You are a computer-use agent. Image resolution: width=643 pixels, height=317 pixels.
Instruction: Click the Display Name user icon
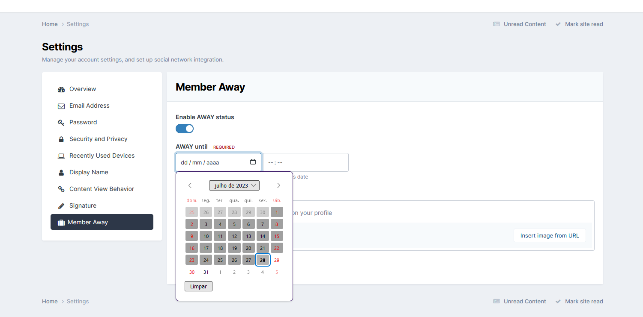[61, 173]
